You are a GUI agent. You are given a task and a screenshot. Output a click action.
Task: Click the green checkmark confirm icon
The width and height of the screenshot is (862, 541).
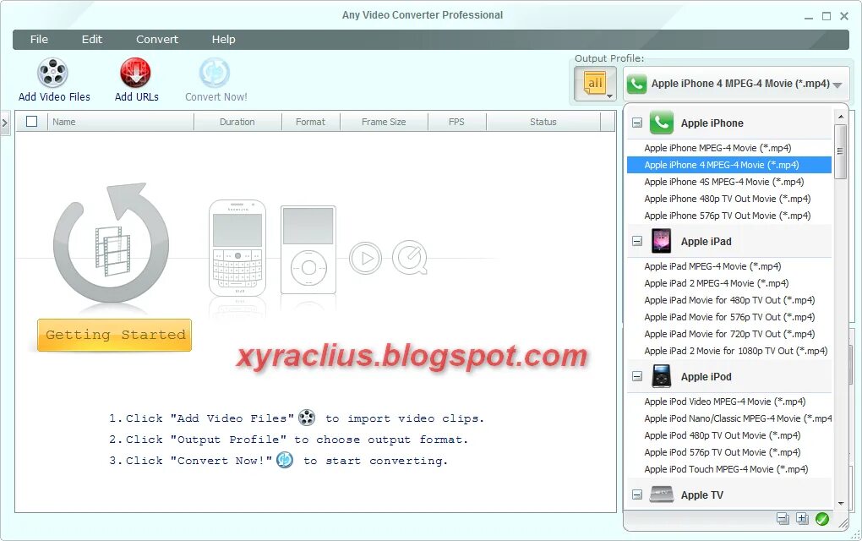coord(822,518)
